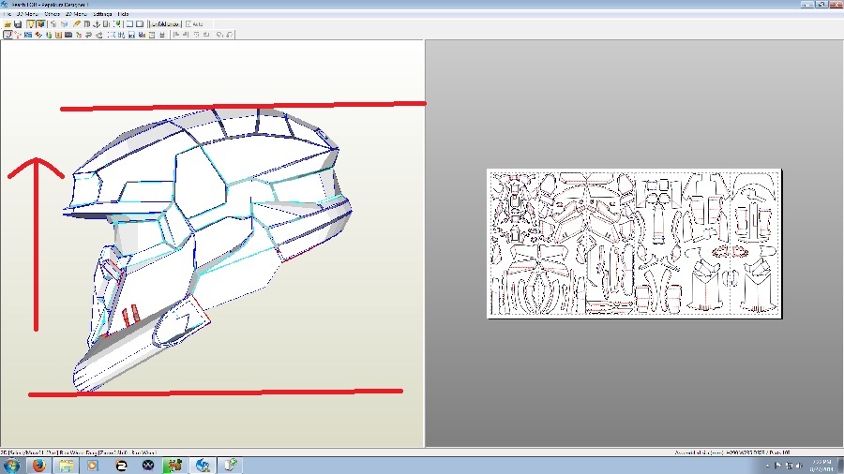Click the first window layout rectangle icon
Screen dimensions: 844x474
[129, 24]
